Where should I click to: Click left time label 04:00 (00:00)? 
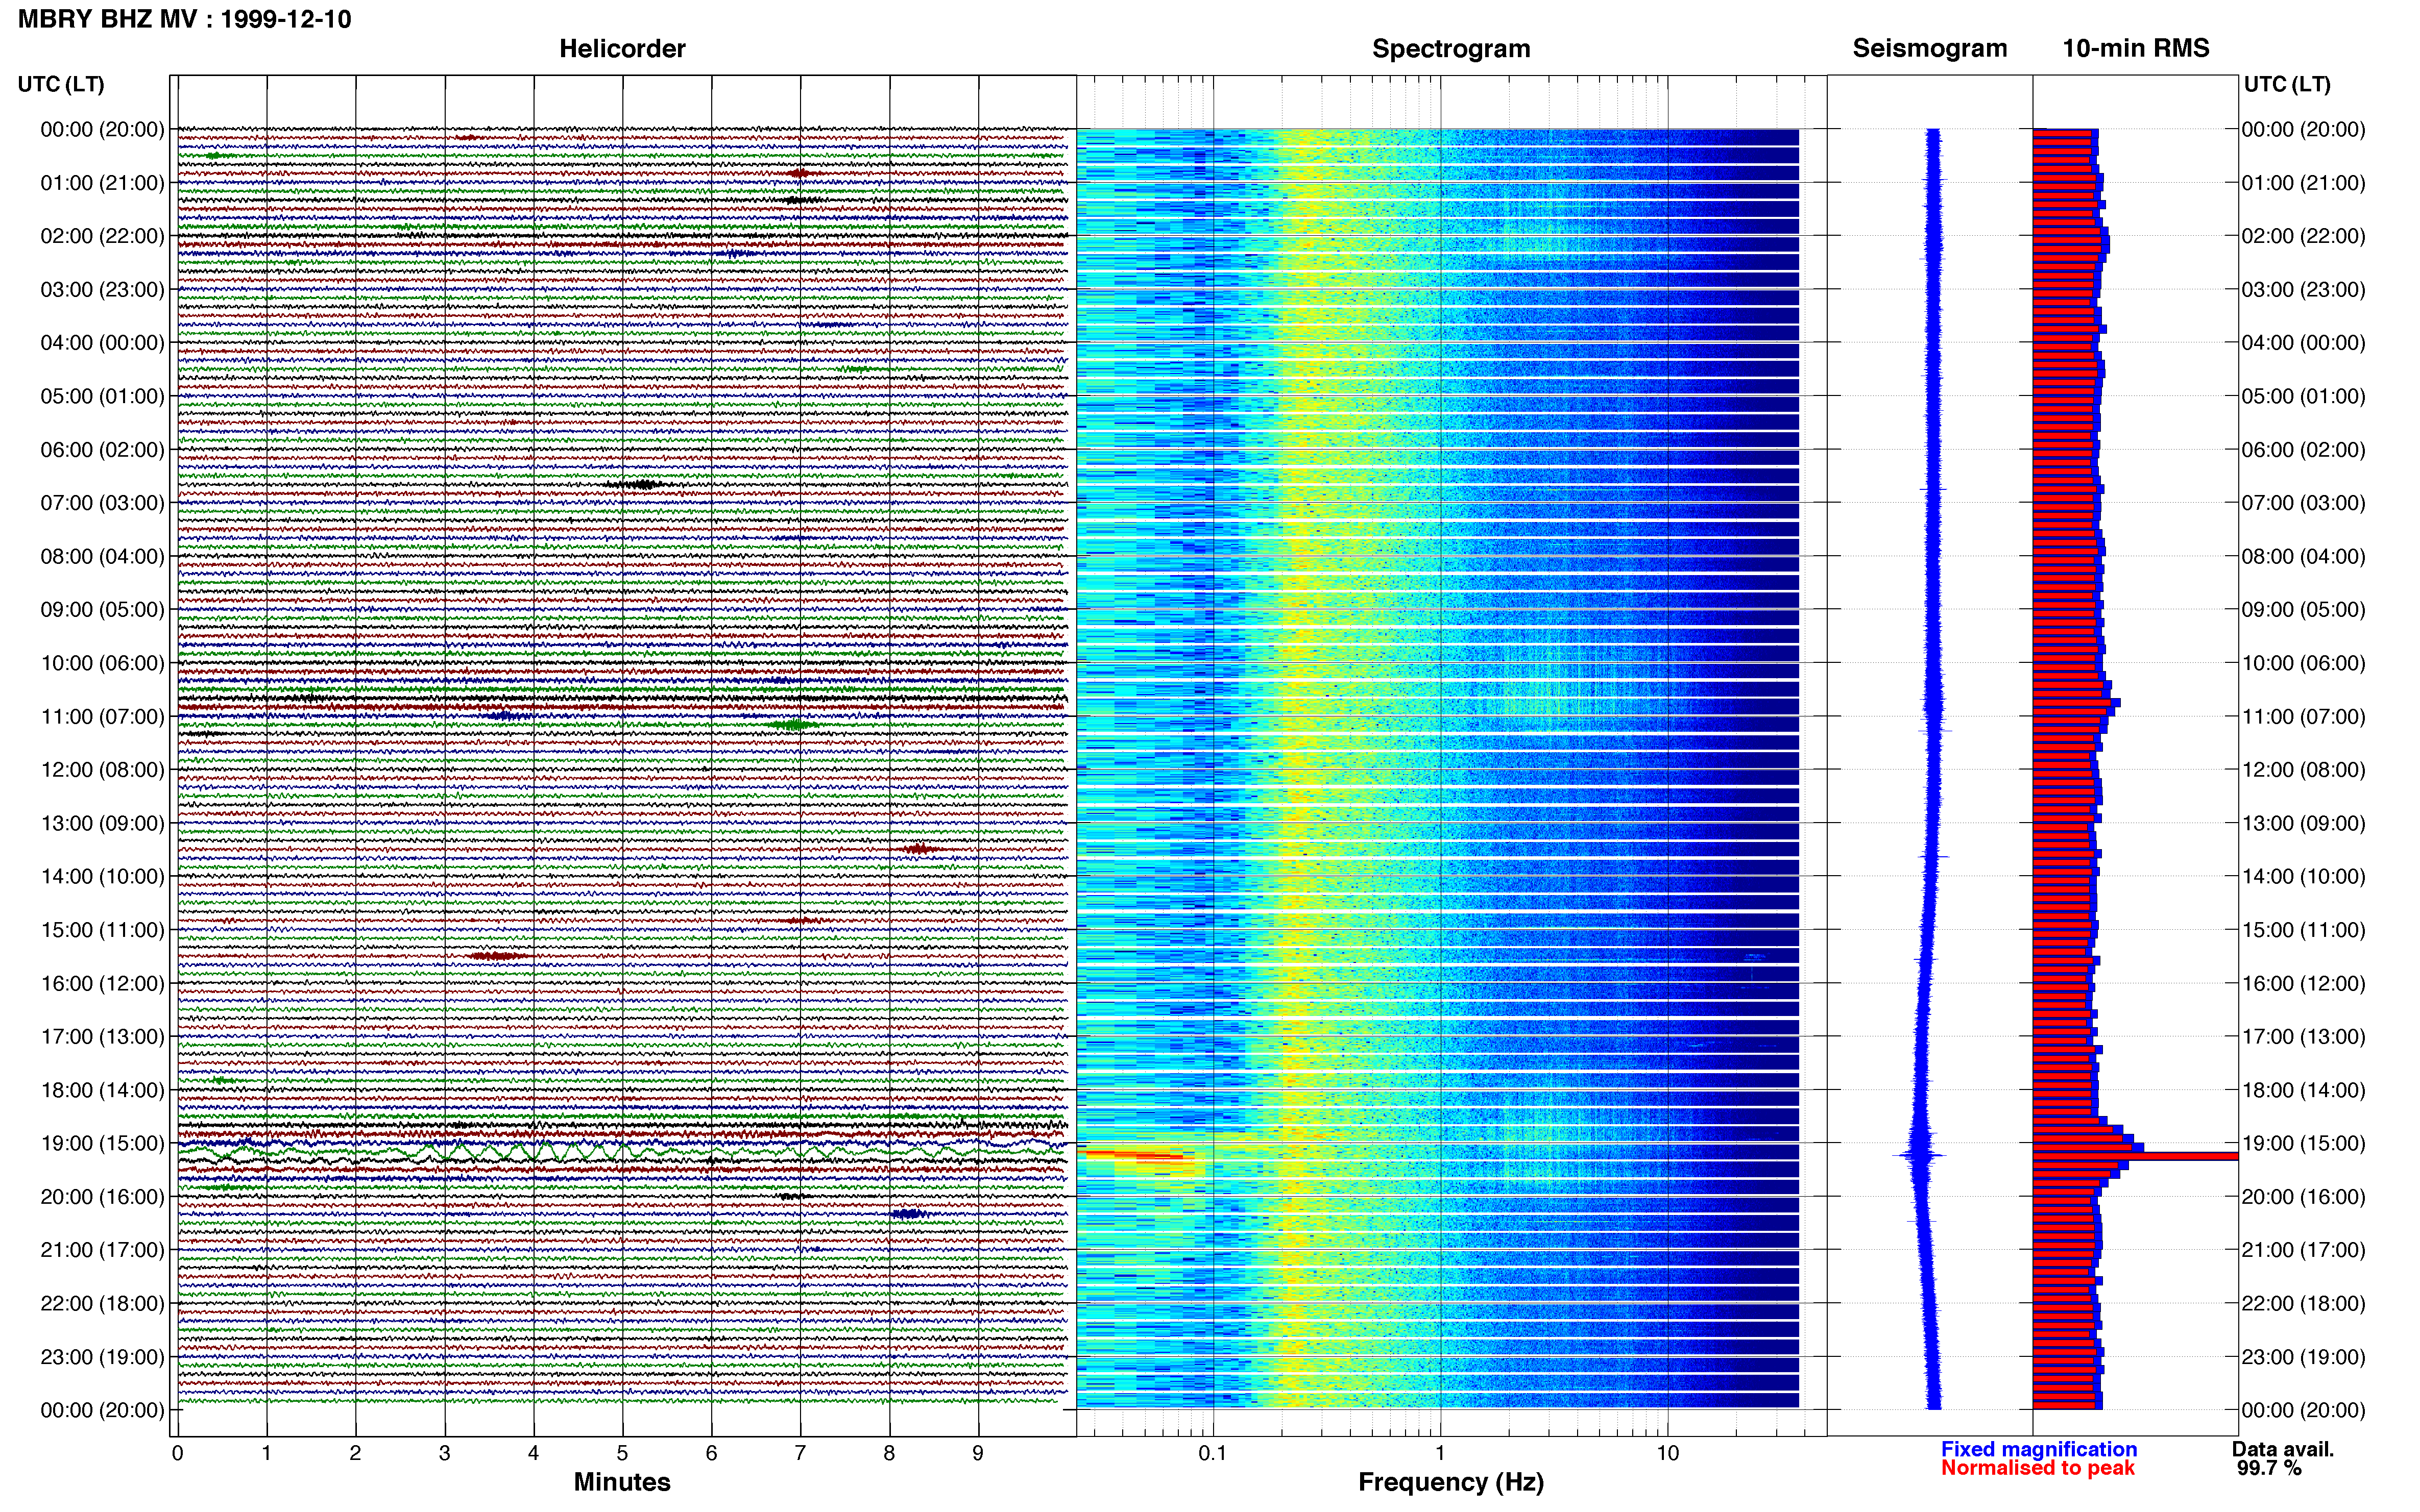pos(102,343)
